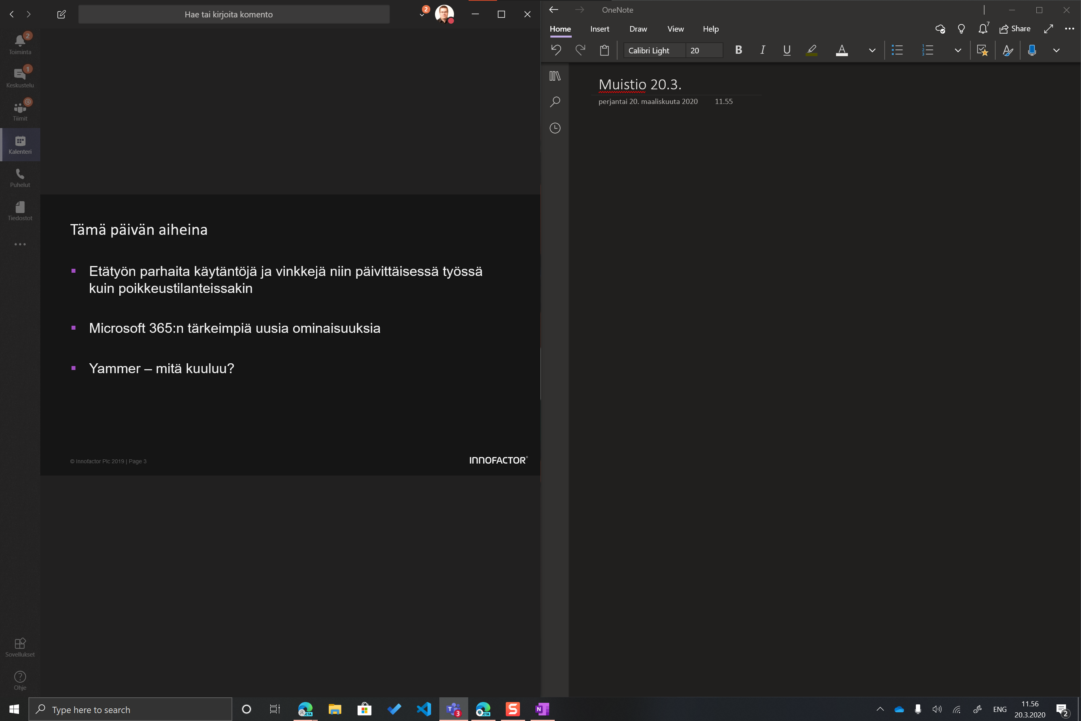Start dictation in OneNote

coord(1032,50)
